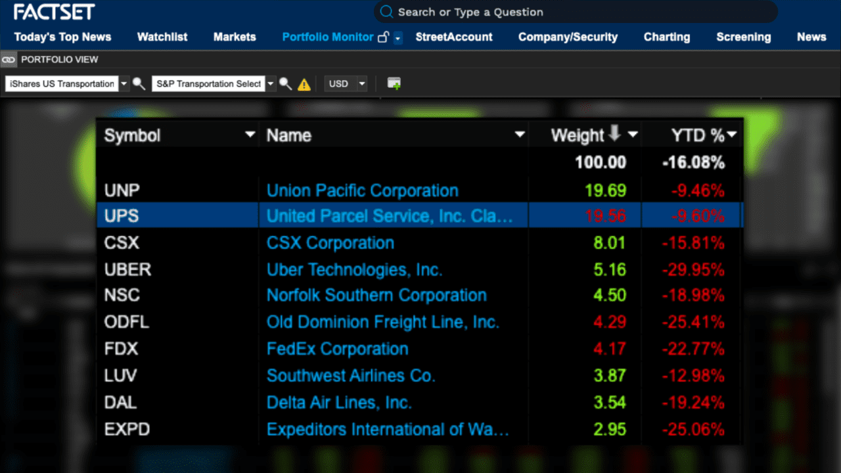Screen dimensions: 841x473
Task: Switch to the StreetAccount tab
Action: (453, 37)
